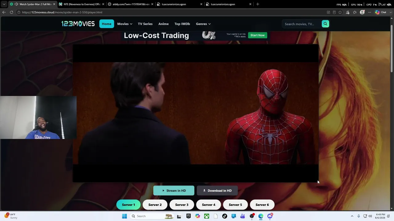This screenshot has height=221, width=394.
Task: Open Discord from the taskbar
Action: 270,216
